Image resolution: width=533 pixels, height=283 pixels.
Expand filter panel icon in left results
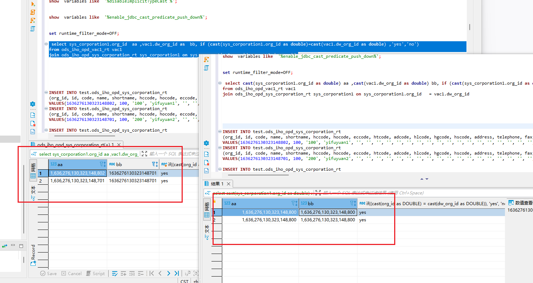coord(144,154)
